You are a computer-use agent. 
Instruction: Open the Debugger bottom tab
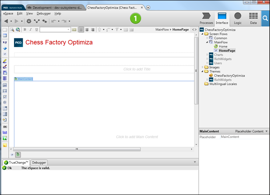coord(39,162)
